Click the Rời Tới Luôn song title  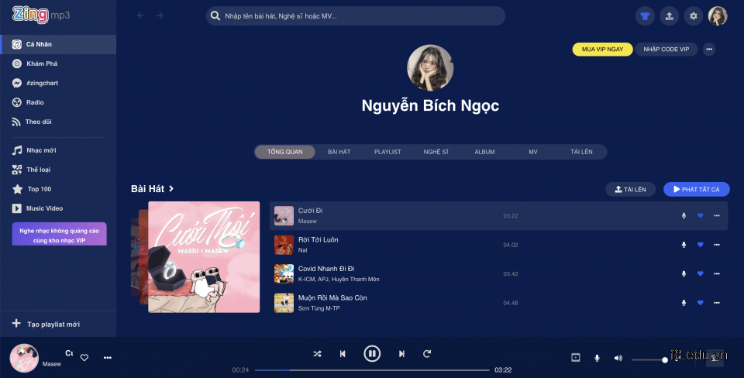[318, 240]
